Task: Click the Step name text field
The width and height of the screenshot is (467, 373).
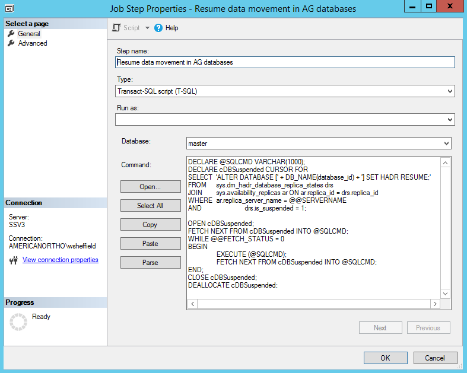Action: (285, 62)
